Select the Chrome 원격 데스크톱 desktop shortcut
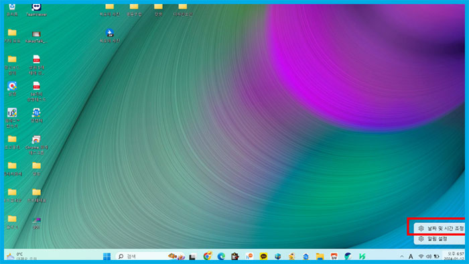Image resolution: width=469 pixels, height=264 pixels. point(36,145)
